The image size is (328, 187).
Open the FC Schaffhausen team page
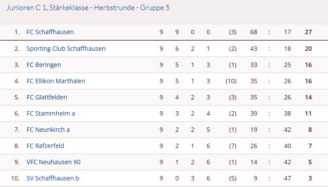tap(50, 32)
